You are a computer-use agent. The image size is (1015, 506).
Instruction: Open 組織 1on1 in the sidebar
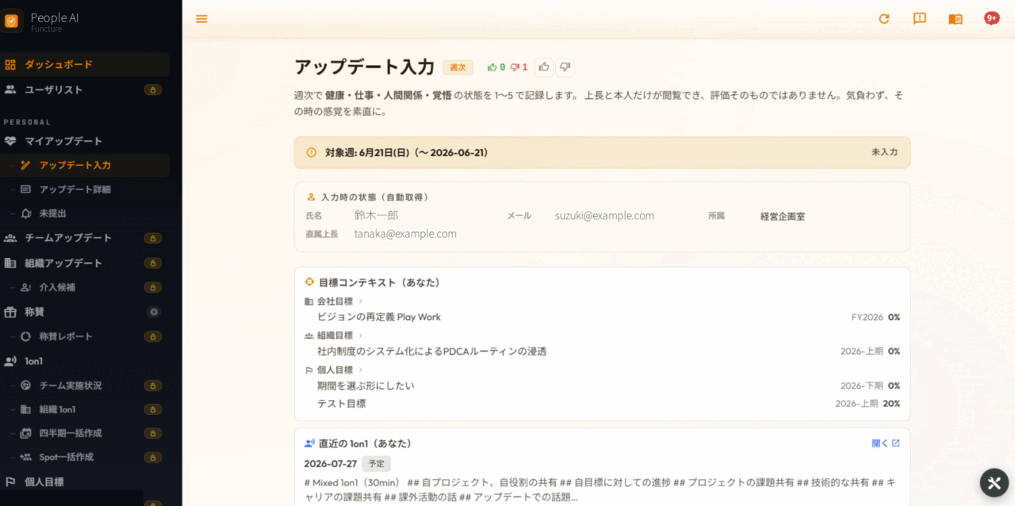pos(85,409)
